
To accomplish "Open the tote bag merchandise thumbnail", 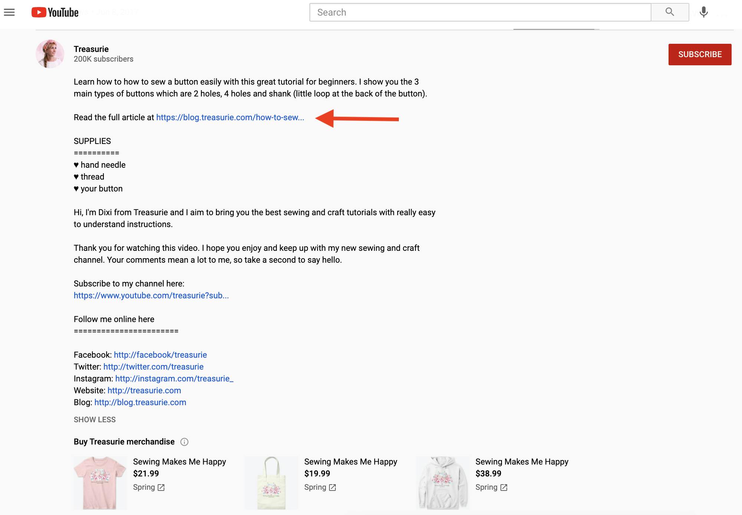I will 272,483.
